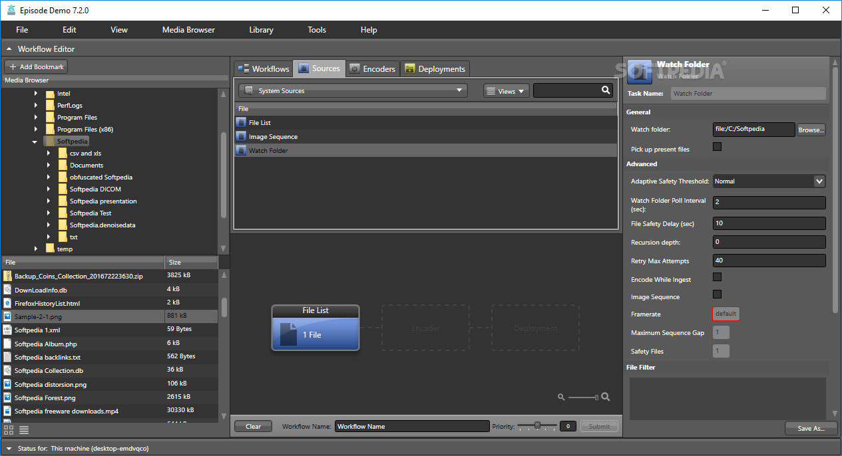Click the DownLoadInfo.db file icon
The height and width of the screenshot is (456, 842).
coord(8,289)
